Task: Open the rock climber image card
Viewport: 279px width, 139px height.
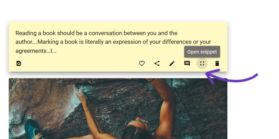Action: click(118, 108)
